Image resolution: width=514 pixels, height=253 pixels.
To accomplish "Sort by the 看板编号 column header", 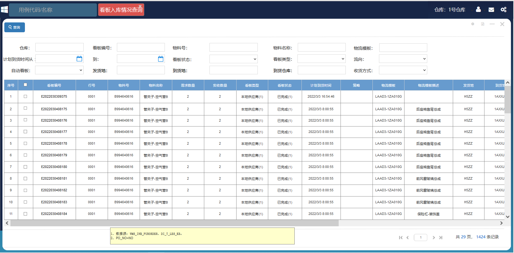I will tap(54, 85).
